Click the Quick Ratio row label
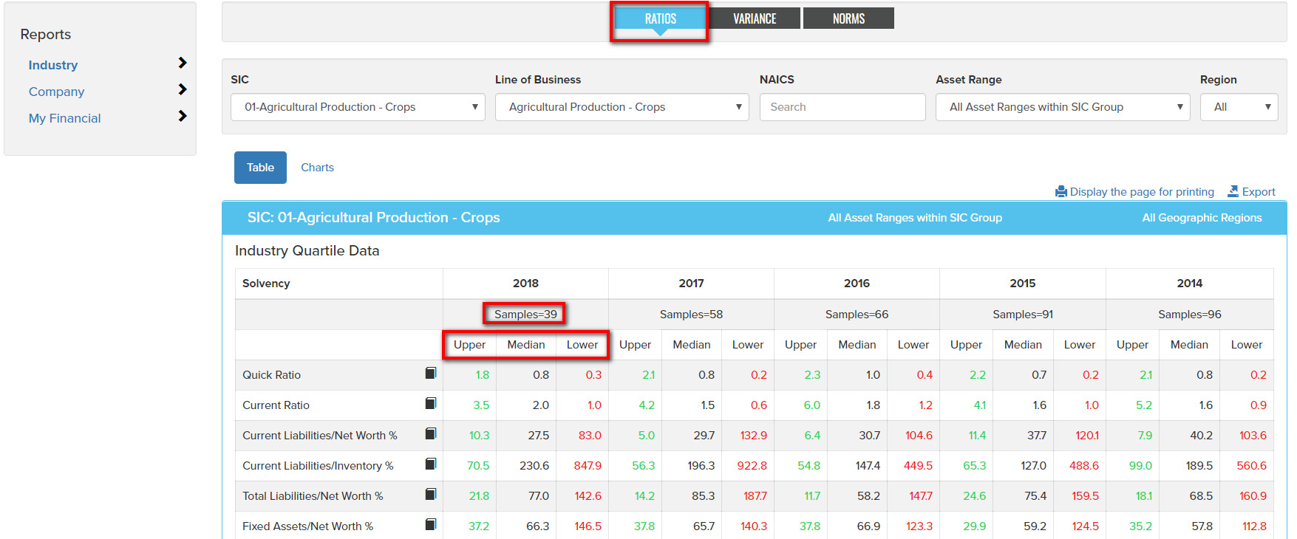Viewport: 1297px width, 539px height. tap(271, 375)
